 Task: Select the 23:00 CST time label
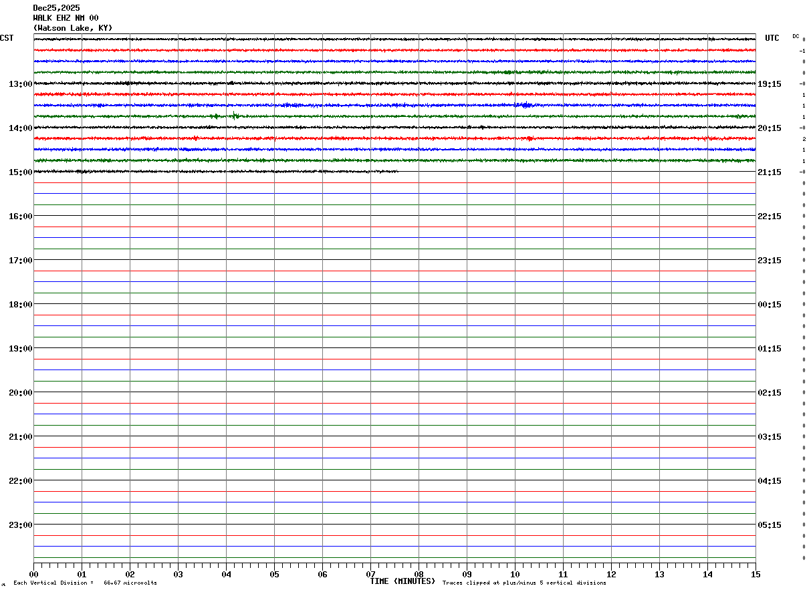point(21,525)
